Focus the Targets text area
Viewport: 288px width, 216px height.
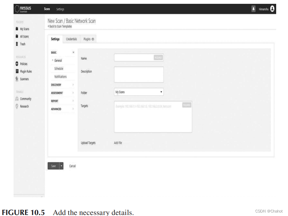tap(153, 117)
